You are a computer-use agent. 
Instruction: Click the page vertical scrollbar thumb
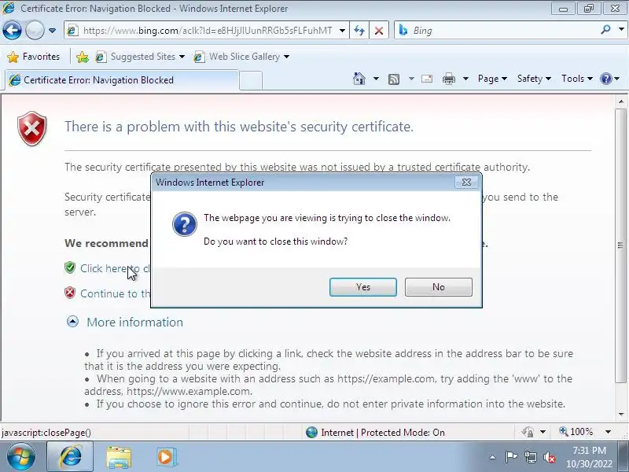click(621, 245)
